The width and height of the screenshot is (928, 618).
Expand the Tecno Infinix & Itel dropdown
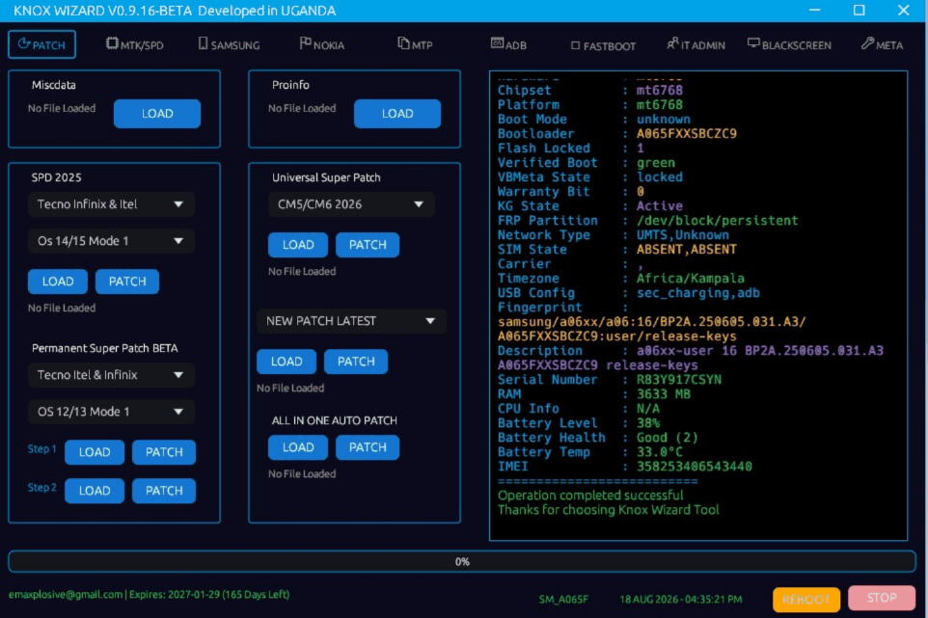click(x=111, y=204)
